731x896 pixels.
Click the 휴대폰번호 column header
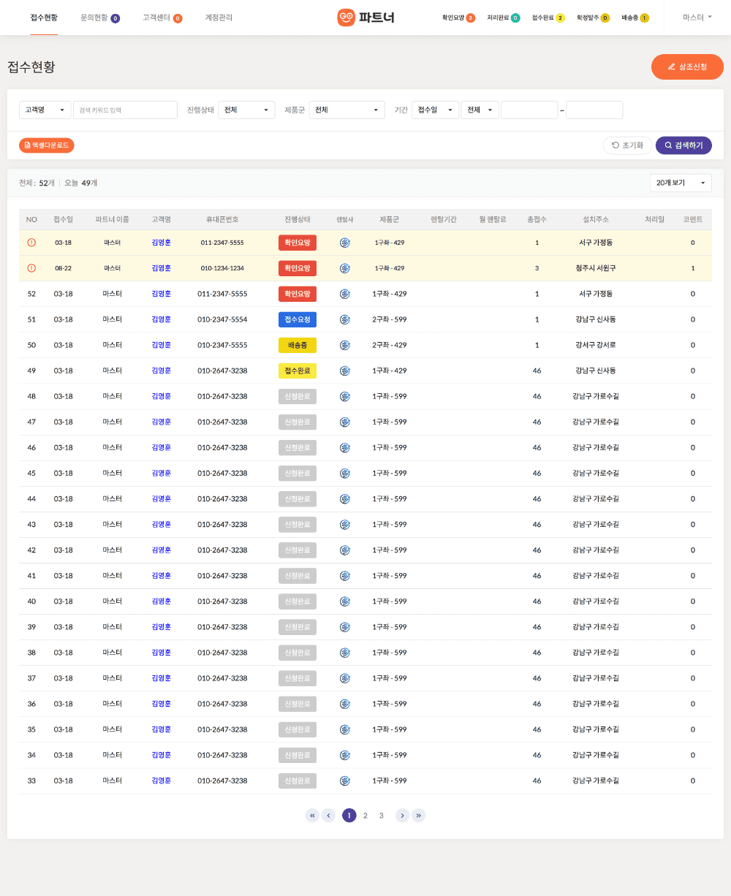pos(222,219)
